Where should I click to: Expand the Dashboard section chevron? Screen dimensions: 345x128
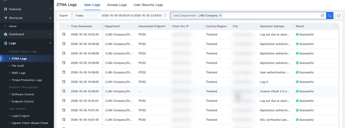(50, 34)
